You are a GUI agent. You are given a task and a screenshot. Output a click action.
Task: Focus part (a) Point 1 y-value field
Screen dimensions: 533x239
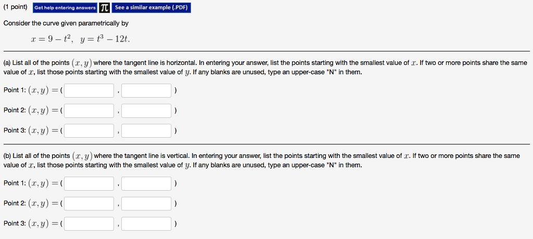pyautogui.click(x=146, y=90)
